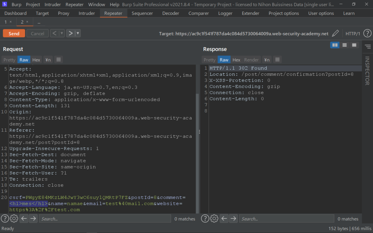Image resolution: width=373 pixels, height=233 pixels.
Task: Click the request search input field
Action: [x=105, y=219]
